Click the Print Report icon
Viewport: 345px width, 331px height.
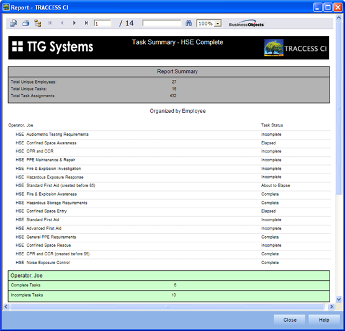(x=25, y=23)
